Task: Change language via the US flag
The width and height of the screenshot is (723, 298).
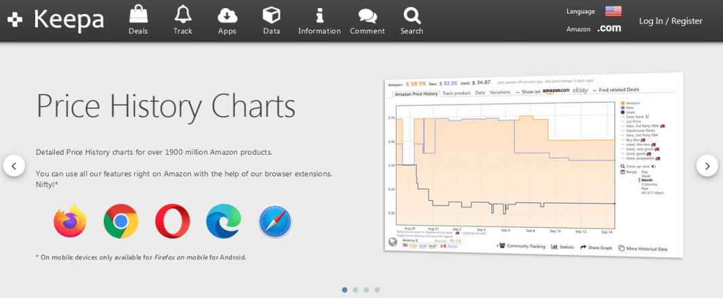Action: point(613,11)
